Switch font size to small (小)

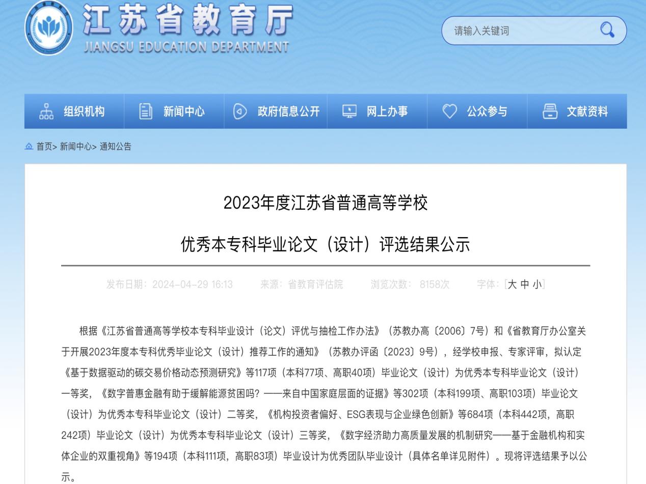coord(537,284)
